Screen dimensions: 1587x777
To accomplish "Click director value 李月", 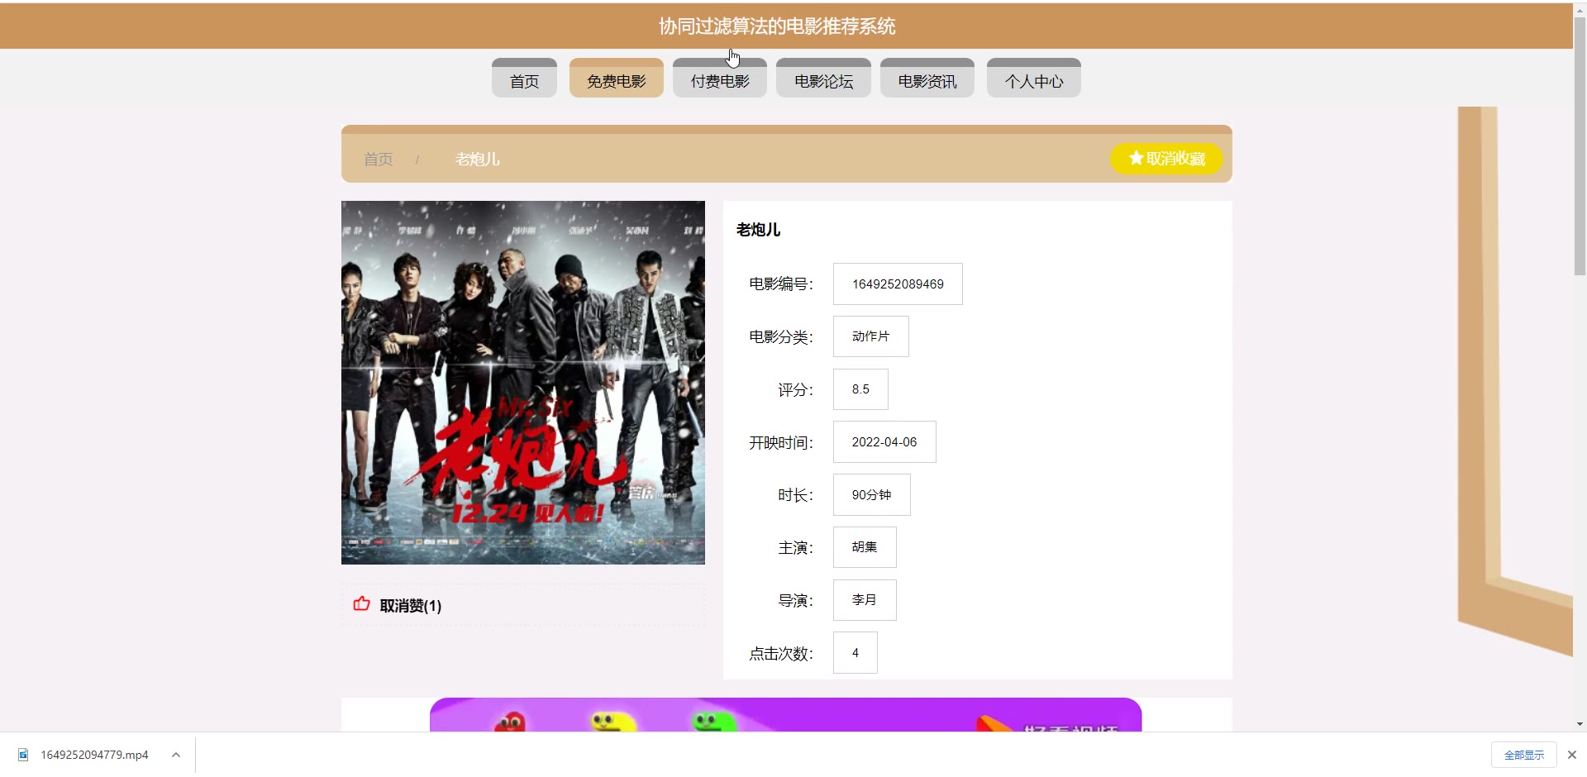I will coord(865,600).
